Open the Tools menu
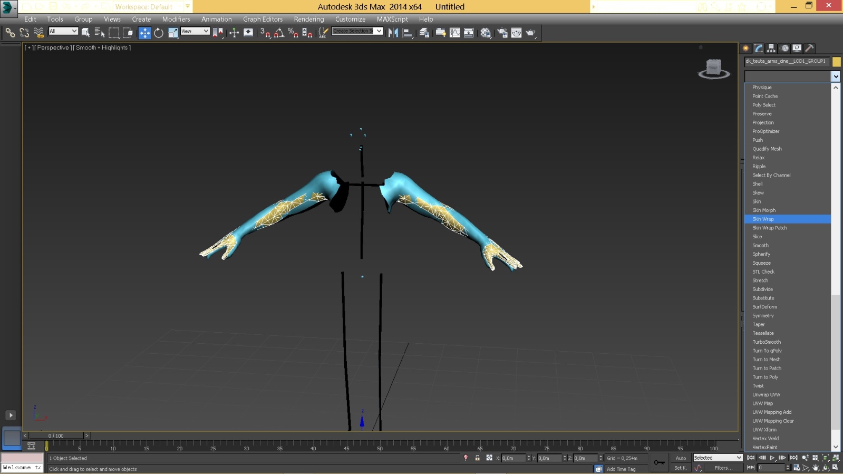843x474 pixels. [55, 19]
